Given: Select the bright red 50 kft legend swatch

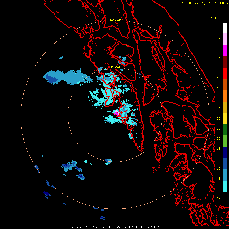Looking at the screenshot, I should click(x=225, y=73).
